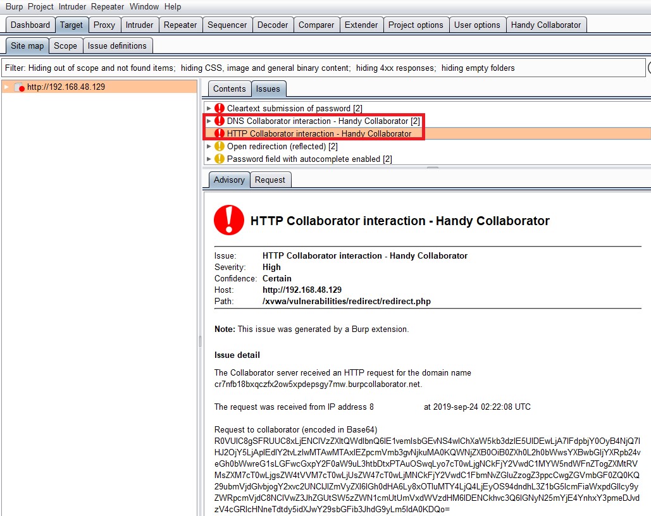Click yellow severity icon for Open redirection
Image resolution: width=651 pixels, height=516 pixels.
[x=219, y=146]
